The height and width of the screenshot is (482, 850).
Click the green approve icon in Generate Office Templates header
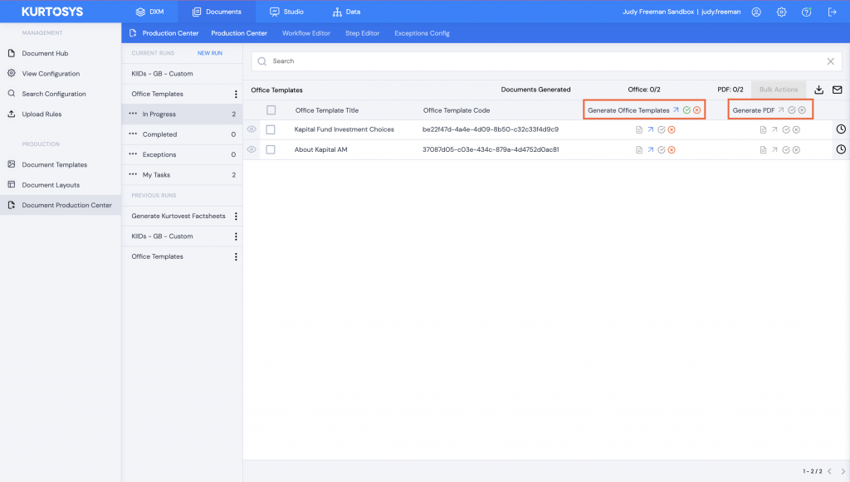click(x=686, y=110)
